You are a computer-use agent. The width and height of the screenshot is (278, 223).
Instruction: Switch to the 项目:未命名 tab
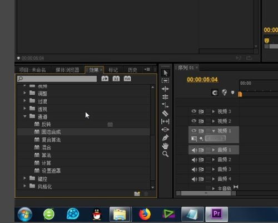32,70
